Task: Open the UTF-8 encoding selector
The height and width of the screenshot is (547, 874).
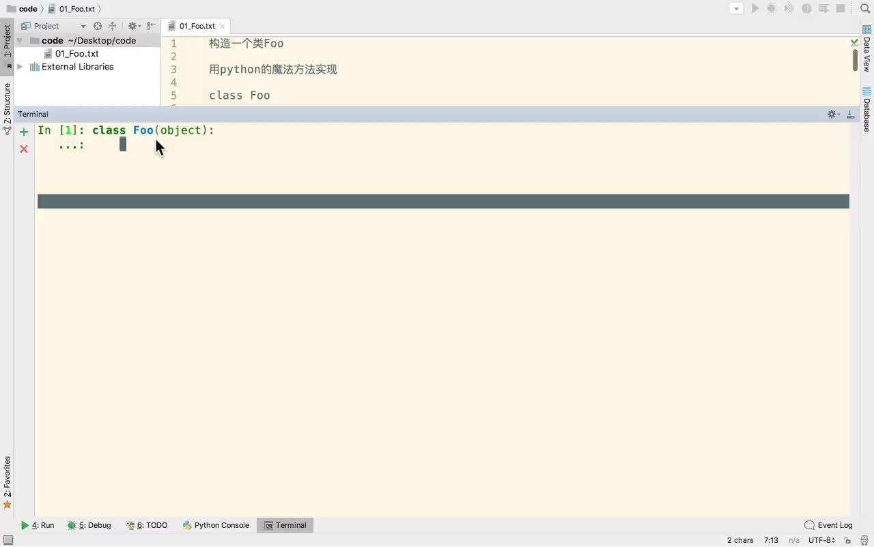Action: pyautogui.click(x=821, y=539)
